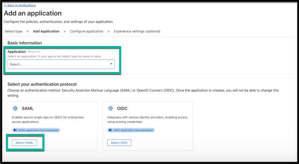Click the book icon in OIDC documentation badge
This screenshot has height=164, width=299.
[110, 130]
